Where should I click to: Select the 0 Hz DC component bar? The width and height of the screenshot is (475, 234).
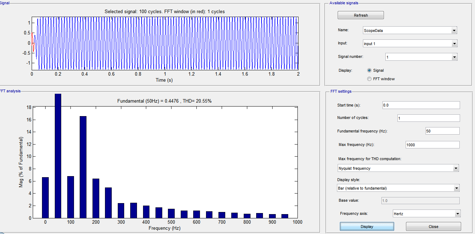pyautogui.click(x=45, y=197)
